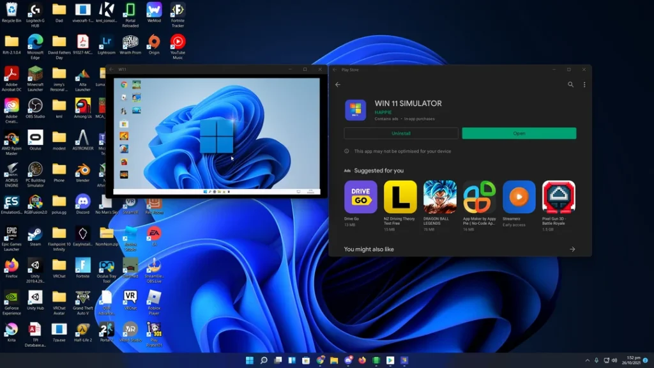Image resolution: width=654 pixels, height=368 pixels.
Task: Select the NZ Driving Theory Test app
Action: 400,197
